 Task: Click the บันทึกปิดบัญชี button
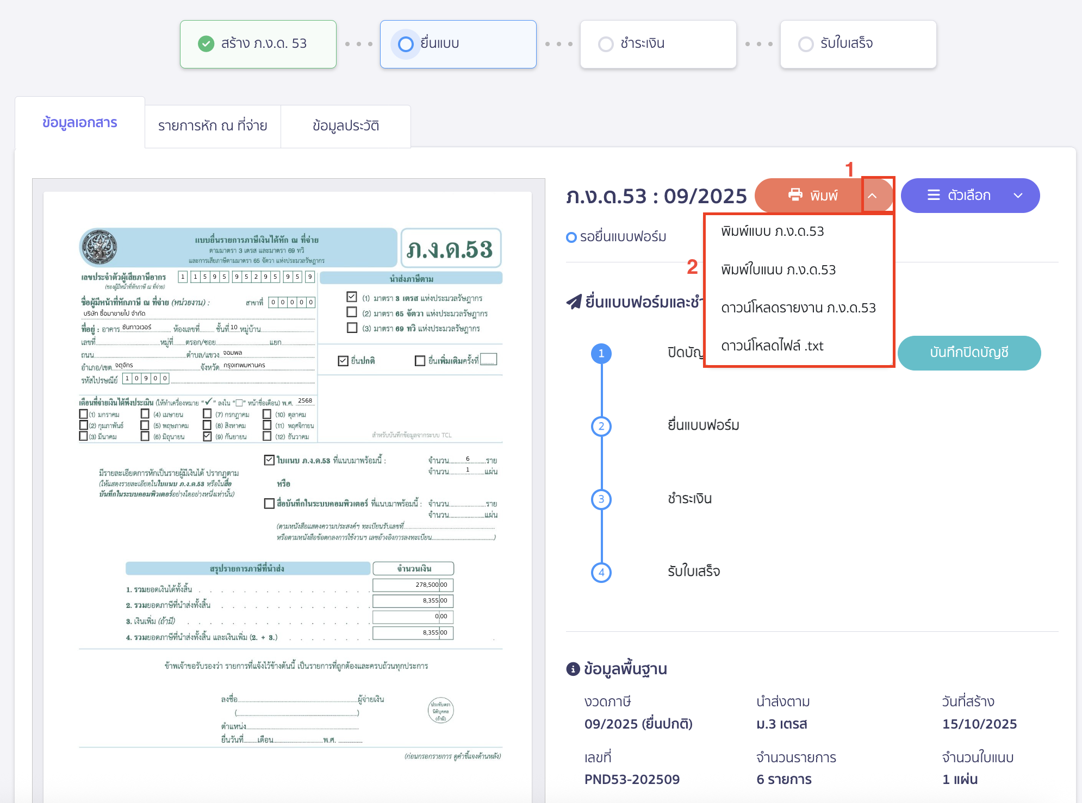[x=969, y=353]
